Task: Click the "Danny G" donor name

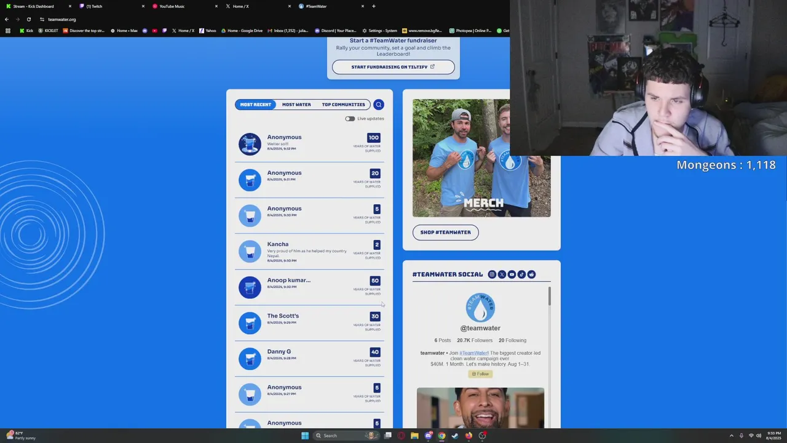Action: click(279, 351)
